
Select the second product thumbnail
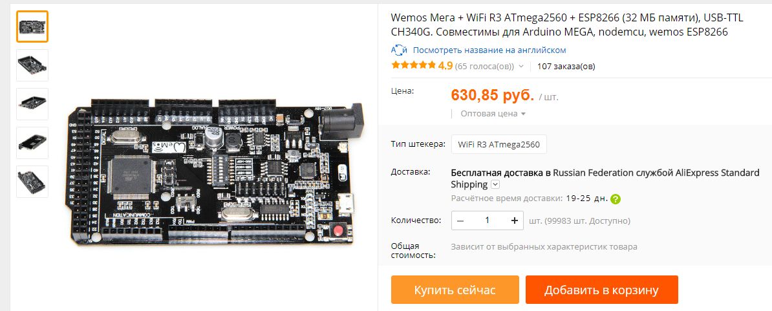pyautogui.click(x=32, y=65)
